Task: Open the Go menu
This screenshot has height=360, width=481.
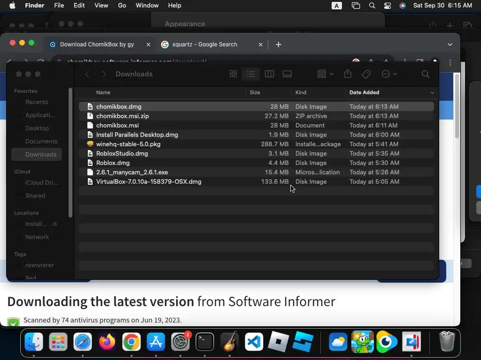Action: click(x=122, y=6)
